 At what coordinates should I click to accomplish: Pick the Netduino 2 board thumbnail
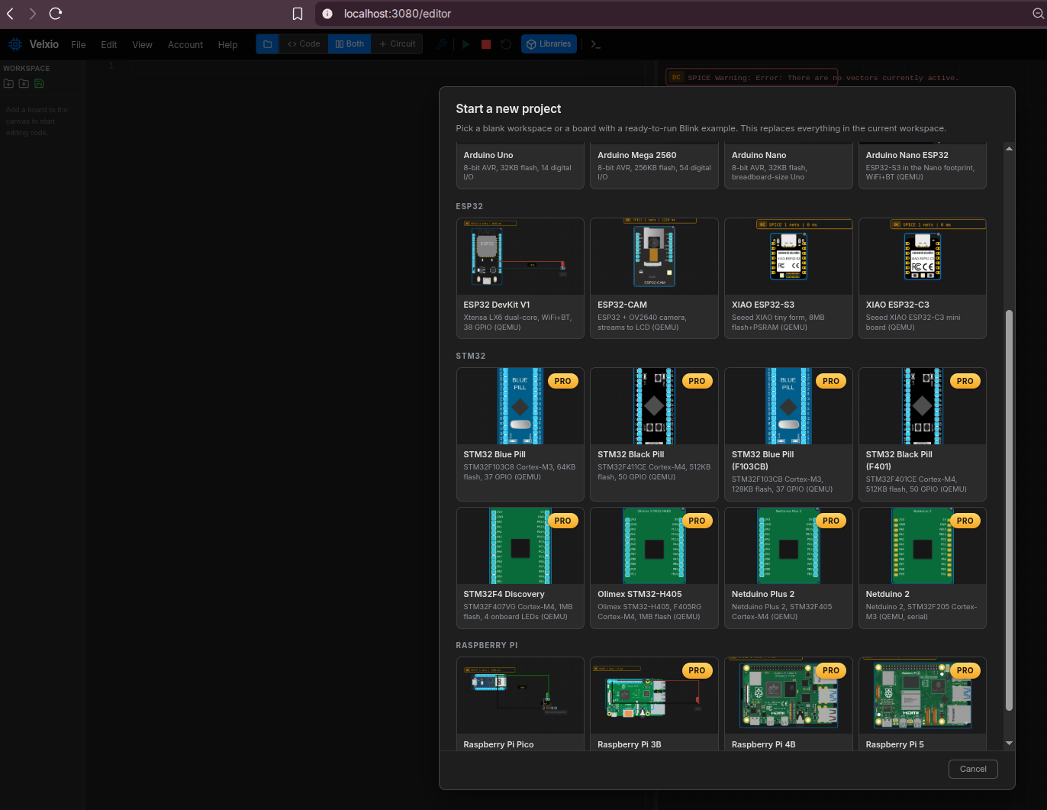pyautogui.click(x=923, y=546)
